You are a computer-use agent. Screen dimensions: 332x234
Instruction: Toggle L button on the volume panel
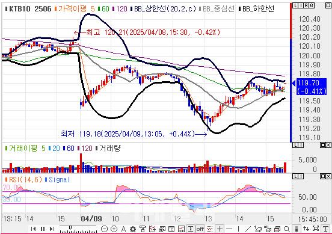pos(295,145)
